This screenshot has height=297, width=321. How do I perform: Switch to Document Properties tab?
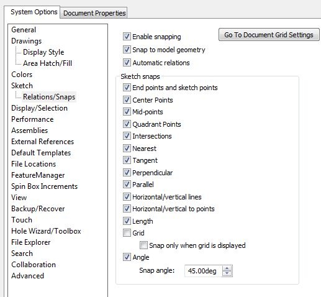(x=94, y=13)
